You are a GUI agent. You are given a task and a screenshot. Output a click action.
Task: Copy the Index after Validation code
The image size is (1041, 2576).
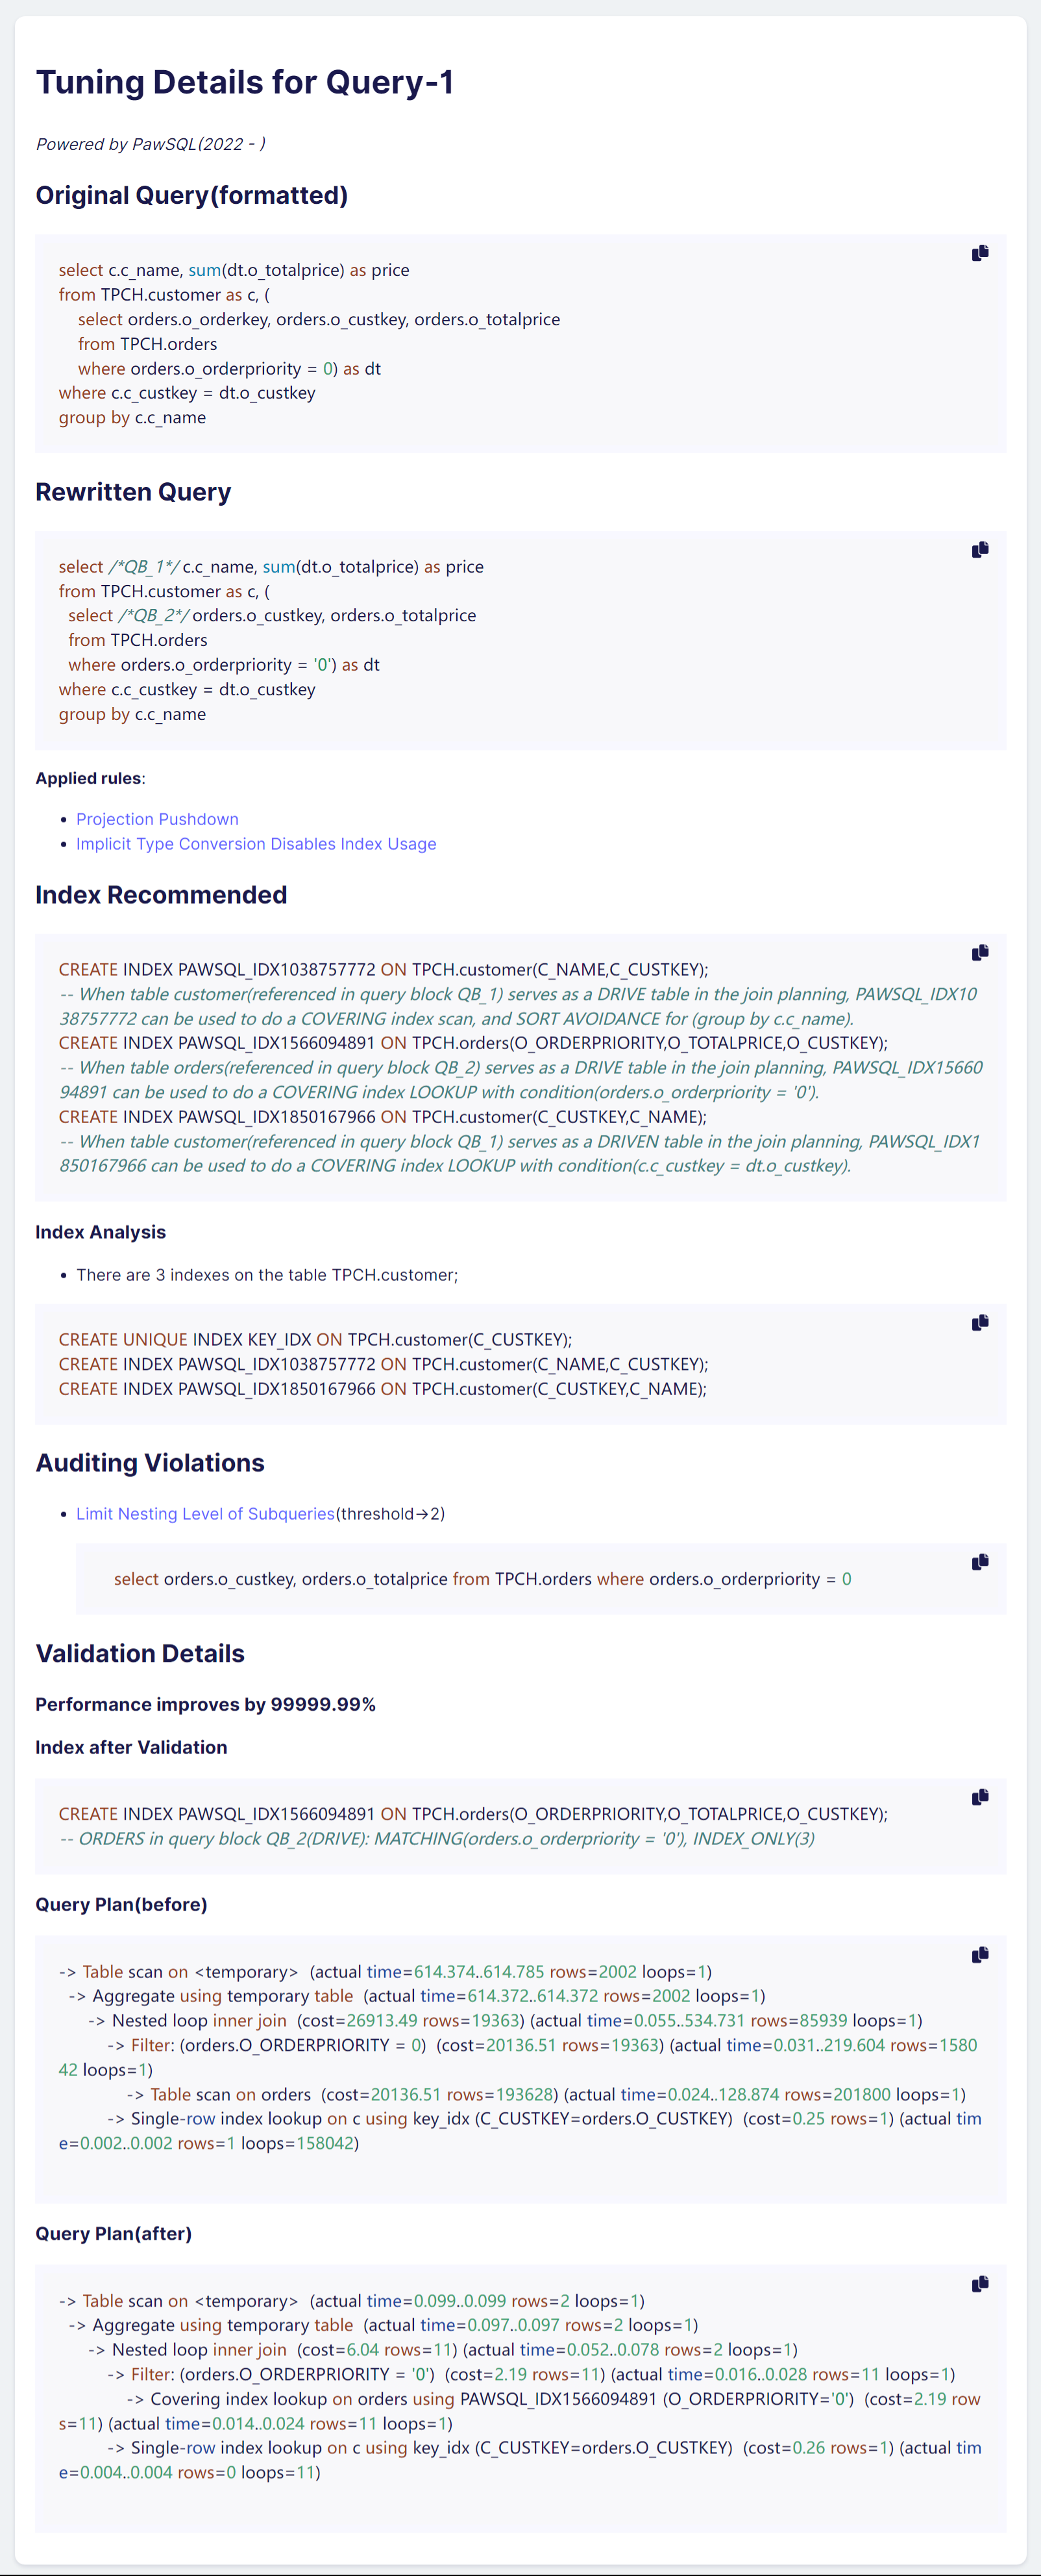[979, 1796]
